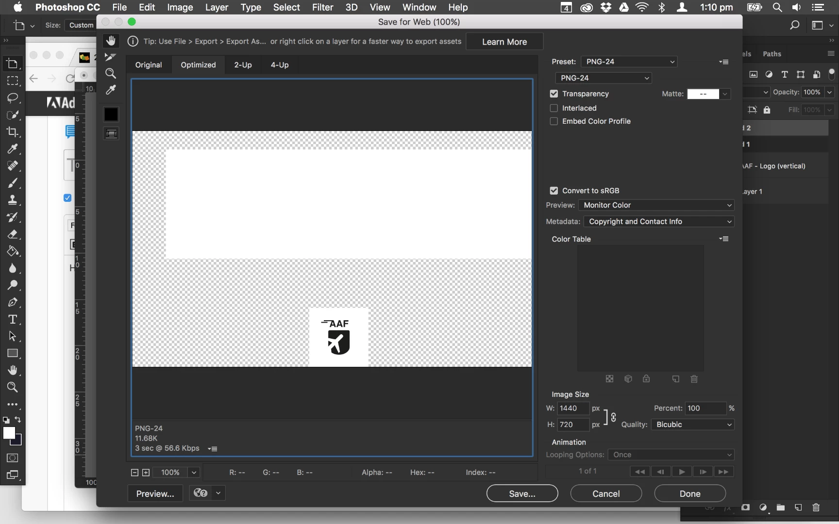Open the Filter menu
Screen dimensions: 839x524
(x=322, y=7)
